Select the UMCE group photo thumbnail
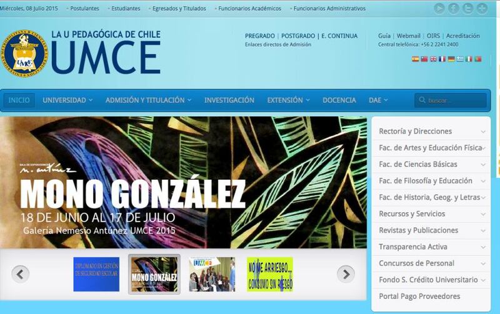The image size is (500, 314). click(212, 274)
